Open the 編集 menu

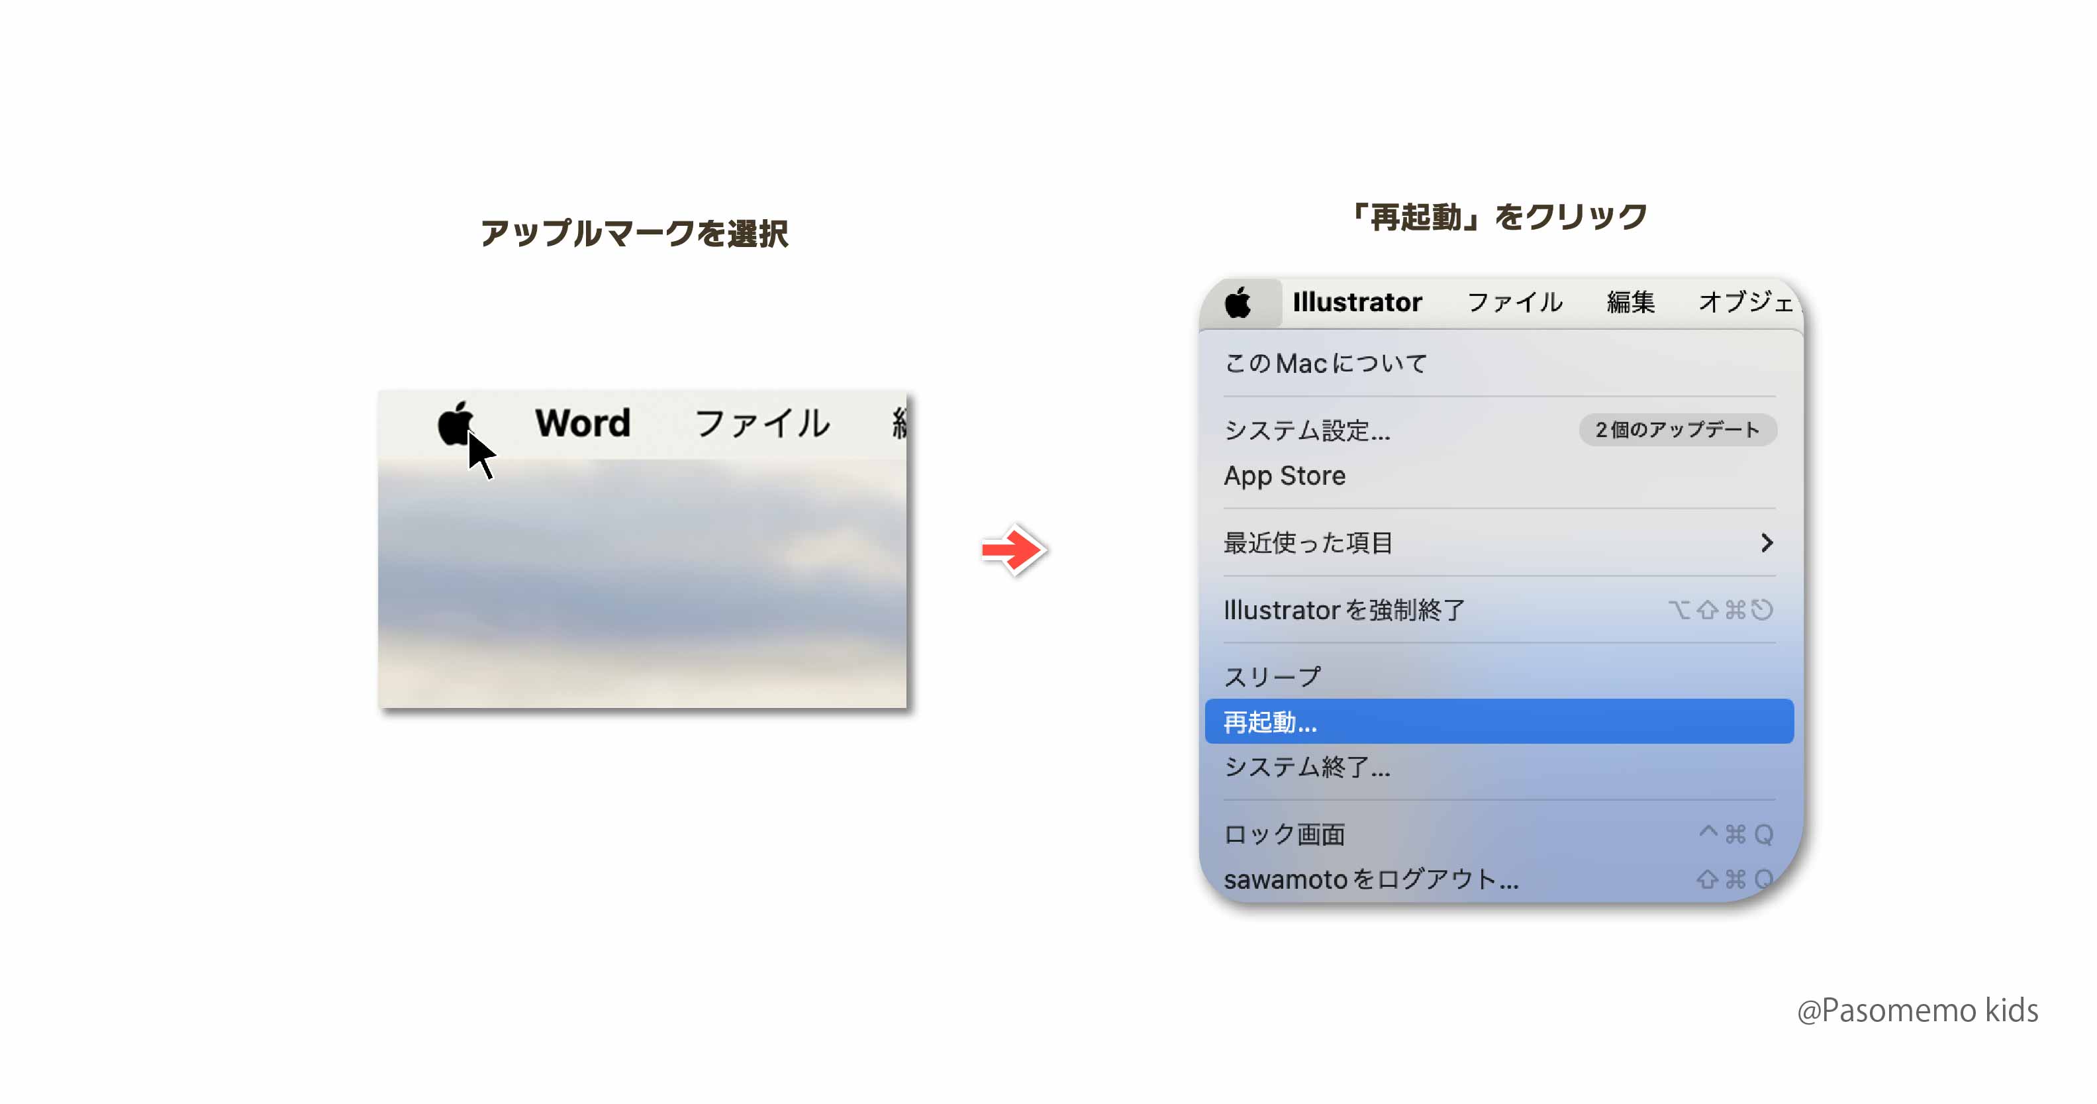pos(1631,302)
